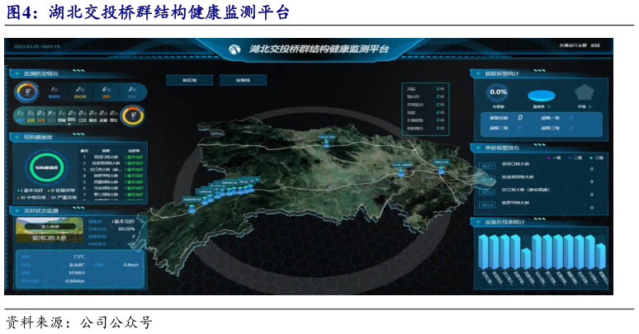Image resolution: width=639 pixels, height=334 pixels.
Task: Click the bridge-total donut chart showing 12
Action: point(27,92)
